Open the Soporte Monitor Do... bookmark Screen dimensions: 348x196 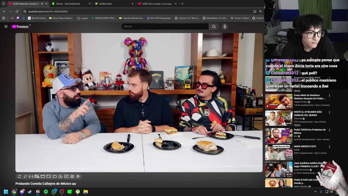coord(131,18)
